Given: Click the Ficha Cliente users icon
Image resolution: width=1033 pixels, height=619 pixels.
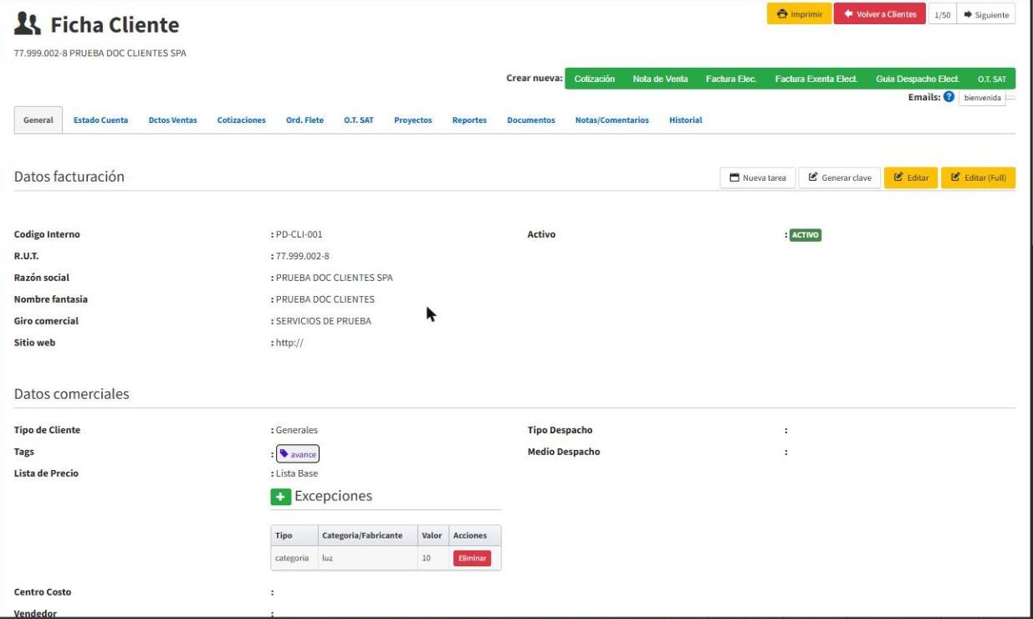Looking at the screenshot, I should pos(28,25).
